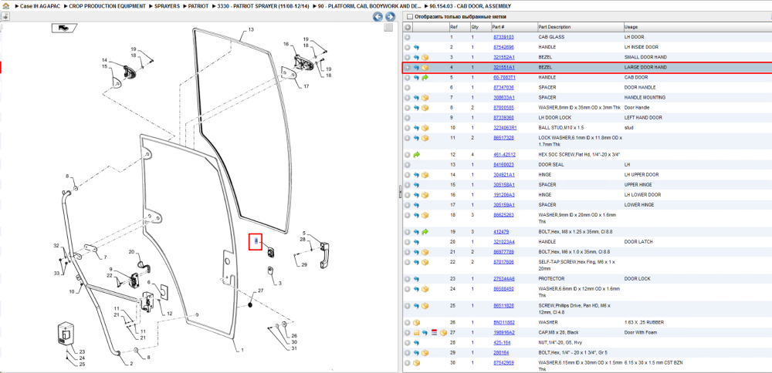Viewport: 772px width, 373px height.
Task: Toggle 'Отобразить только выбранные метки' checkbox
Action: tap(410, 17)
